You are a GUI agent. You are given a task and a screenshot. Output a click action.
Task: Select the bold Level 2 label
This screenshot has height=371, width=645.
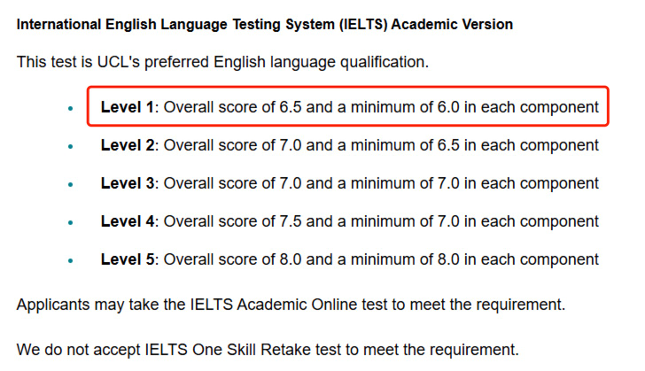[128, 145]
